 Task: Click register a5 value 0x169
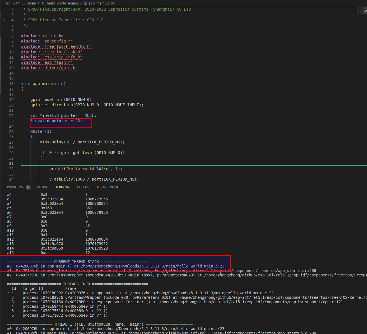pyautogui.click(x=46, y=208)
